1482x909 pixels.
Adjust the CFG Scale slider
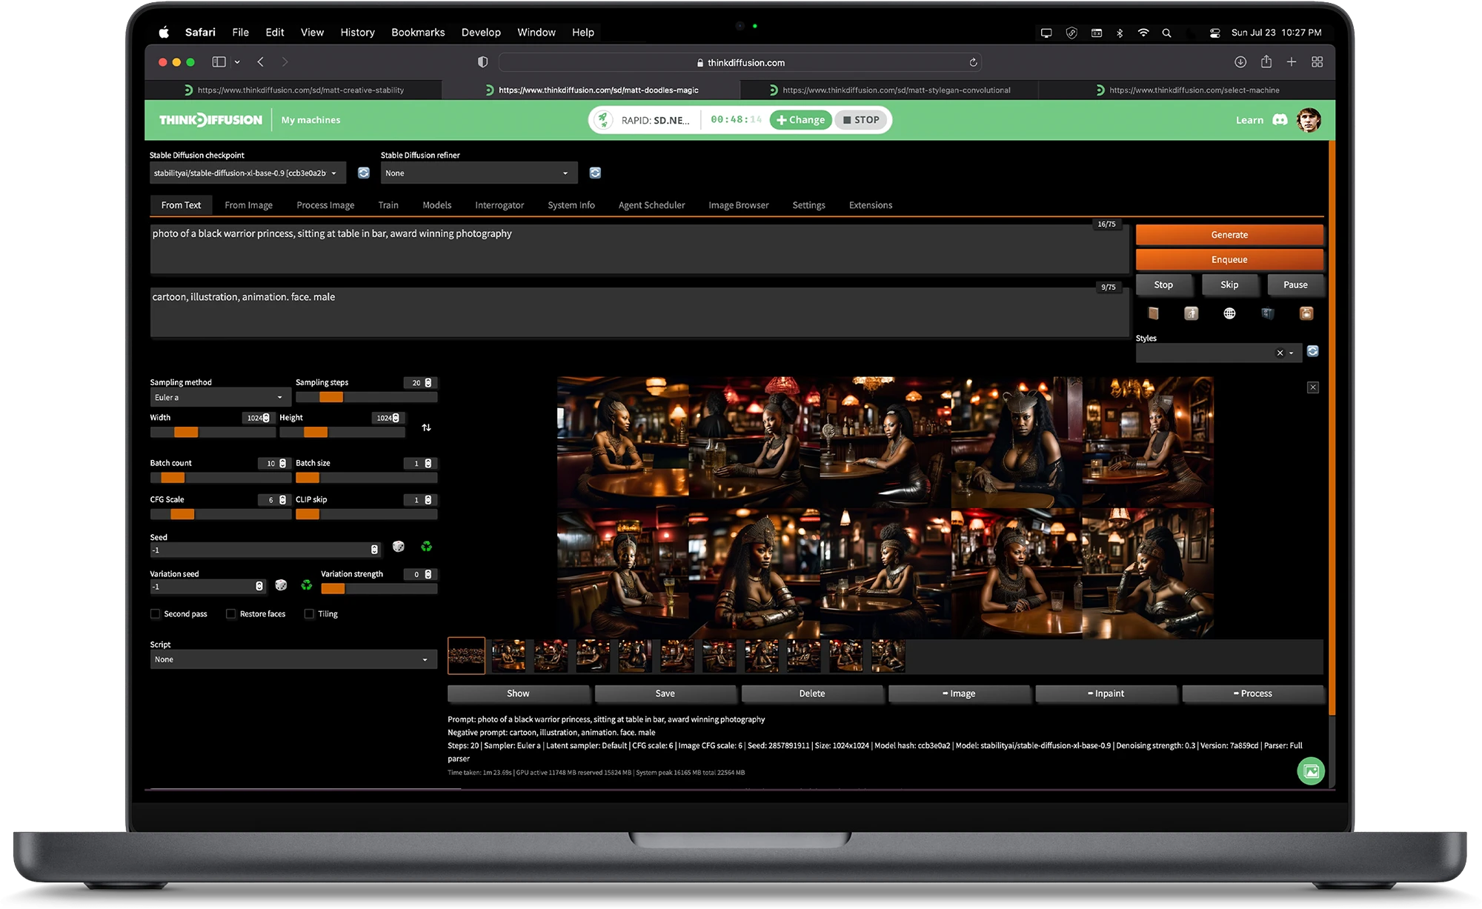coord(182,514)
